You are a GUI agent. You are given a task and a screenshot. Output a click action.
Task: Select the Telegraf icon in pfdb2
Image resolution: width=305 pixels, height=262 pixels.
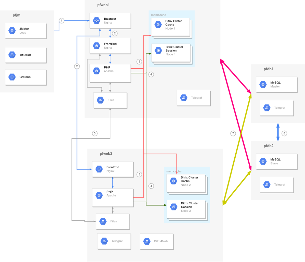[267, 184]
